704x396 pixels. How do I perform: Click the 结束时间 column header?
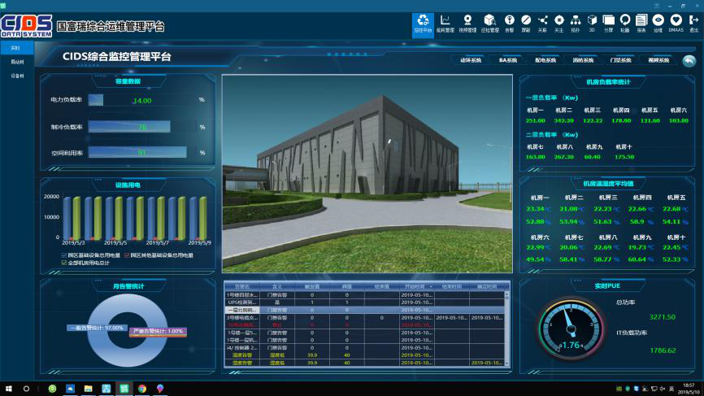click(451, 286)
